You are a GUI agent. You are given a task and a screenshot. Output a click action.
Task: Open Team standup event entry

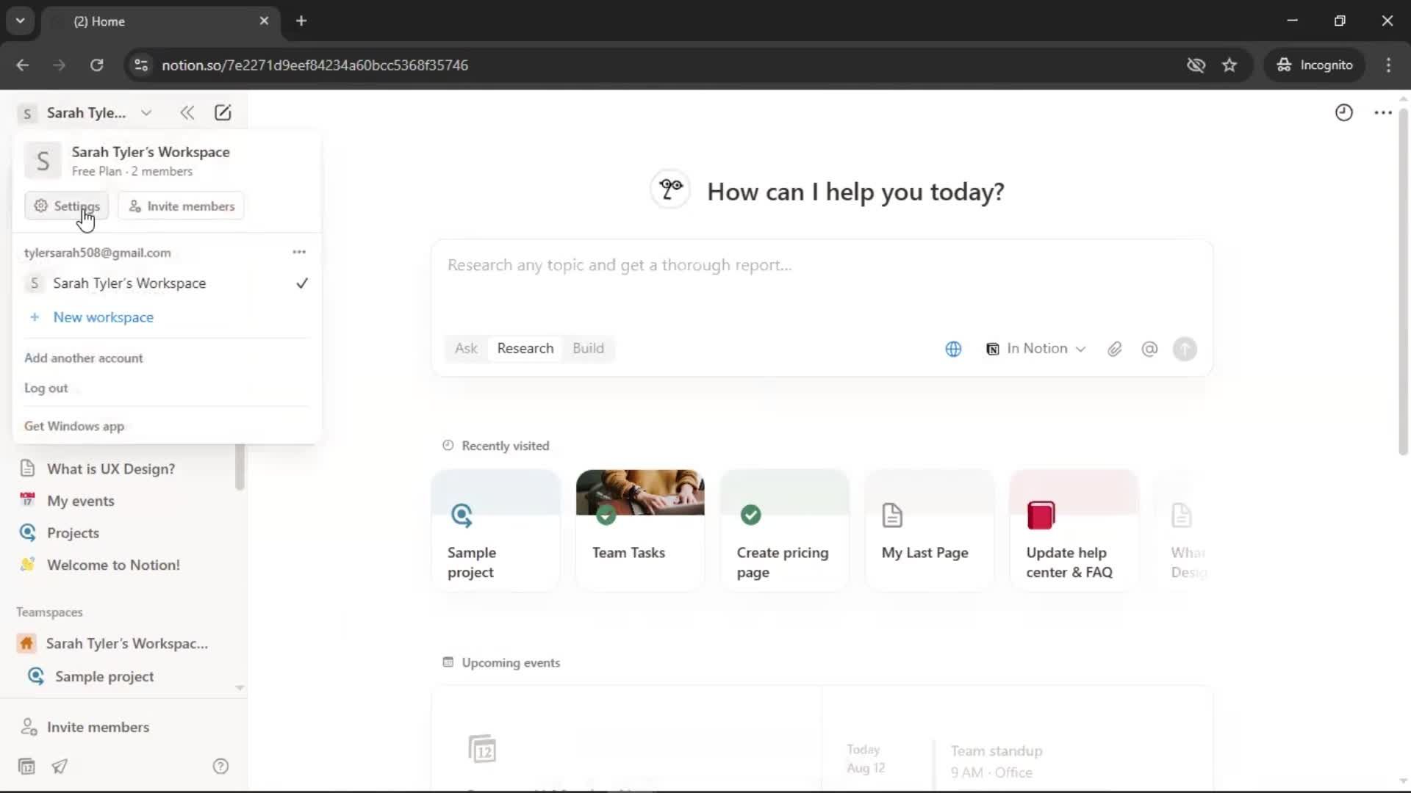tap(996, 761)
